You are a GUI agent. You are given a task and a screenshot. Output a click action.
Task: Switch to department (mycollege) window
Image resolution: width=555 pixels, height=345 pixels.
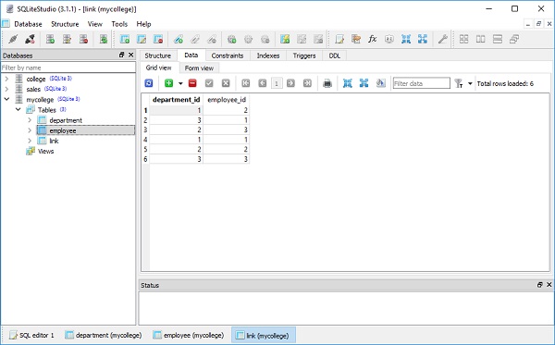pyautogui.click(x=104, y=335)
